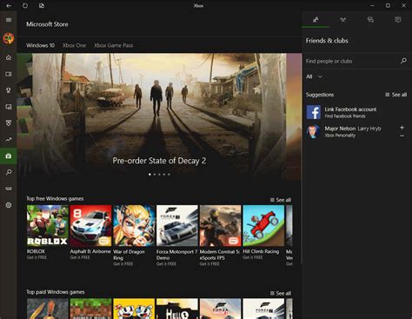This screenshot has height=319, width=412.
Task: Select the Microsoft Store bag icon
Action: (9, 156)
